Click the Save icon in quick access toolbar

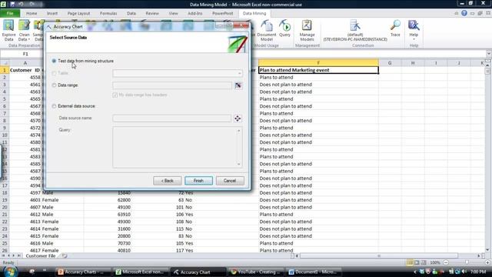coord(12,4)
